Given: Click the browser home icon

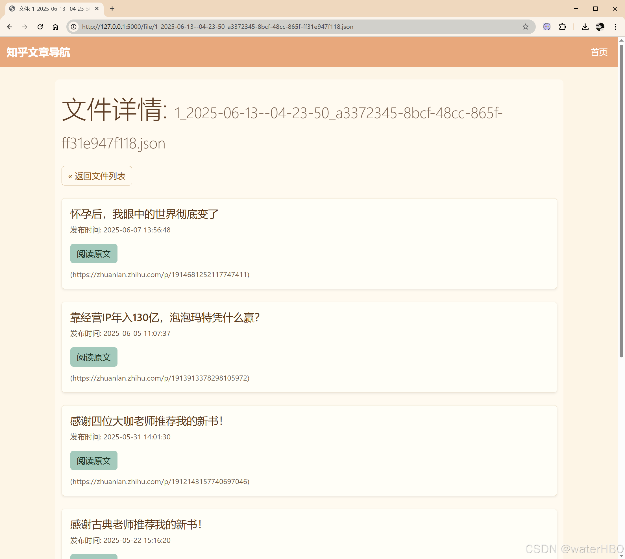Looking at the screenshot, I should pos(55,27).
